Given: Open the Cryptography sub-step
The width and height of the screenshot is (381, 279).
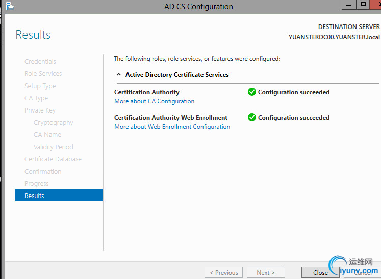Looking at the screenshot, I should click(x=54, y=123).
